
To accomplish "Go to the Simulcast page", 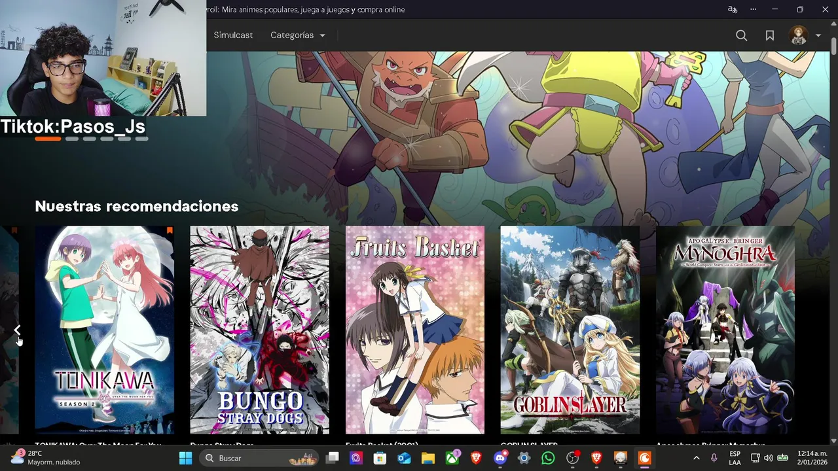I will (x=233, y=35).
